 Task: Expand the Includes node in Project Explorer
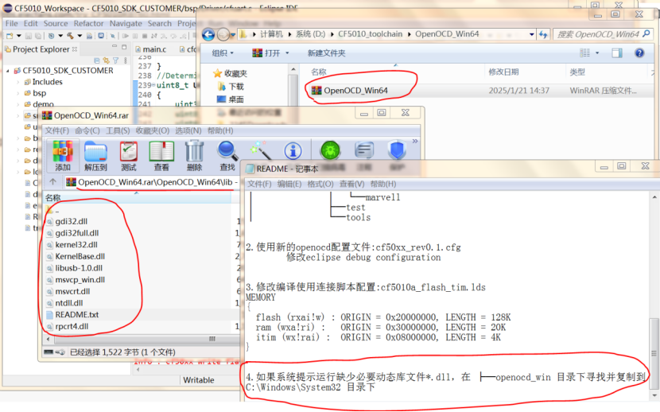point(17,82)
